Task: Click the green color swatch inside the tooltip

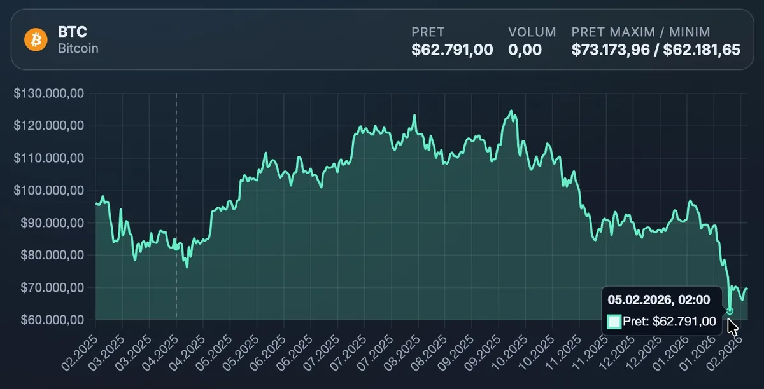Action: [615, 322]
